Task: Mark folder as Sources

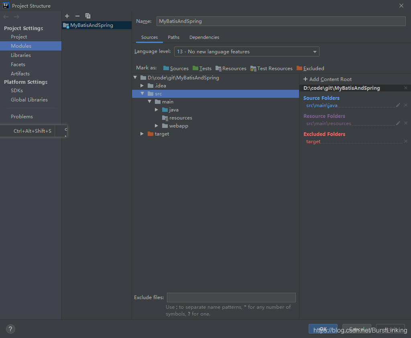Action: pyautogui.click(x=176, y=68)
